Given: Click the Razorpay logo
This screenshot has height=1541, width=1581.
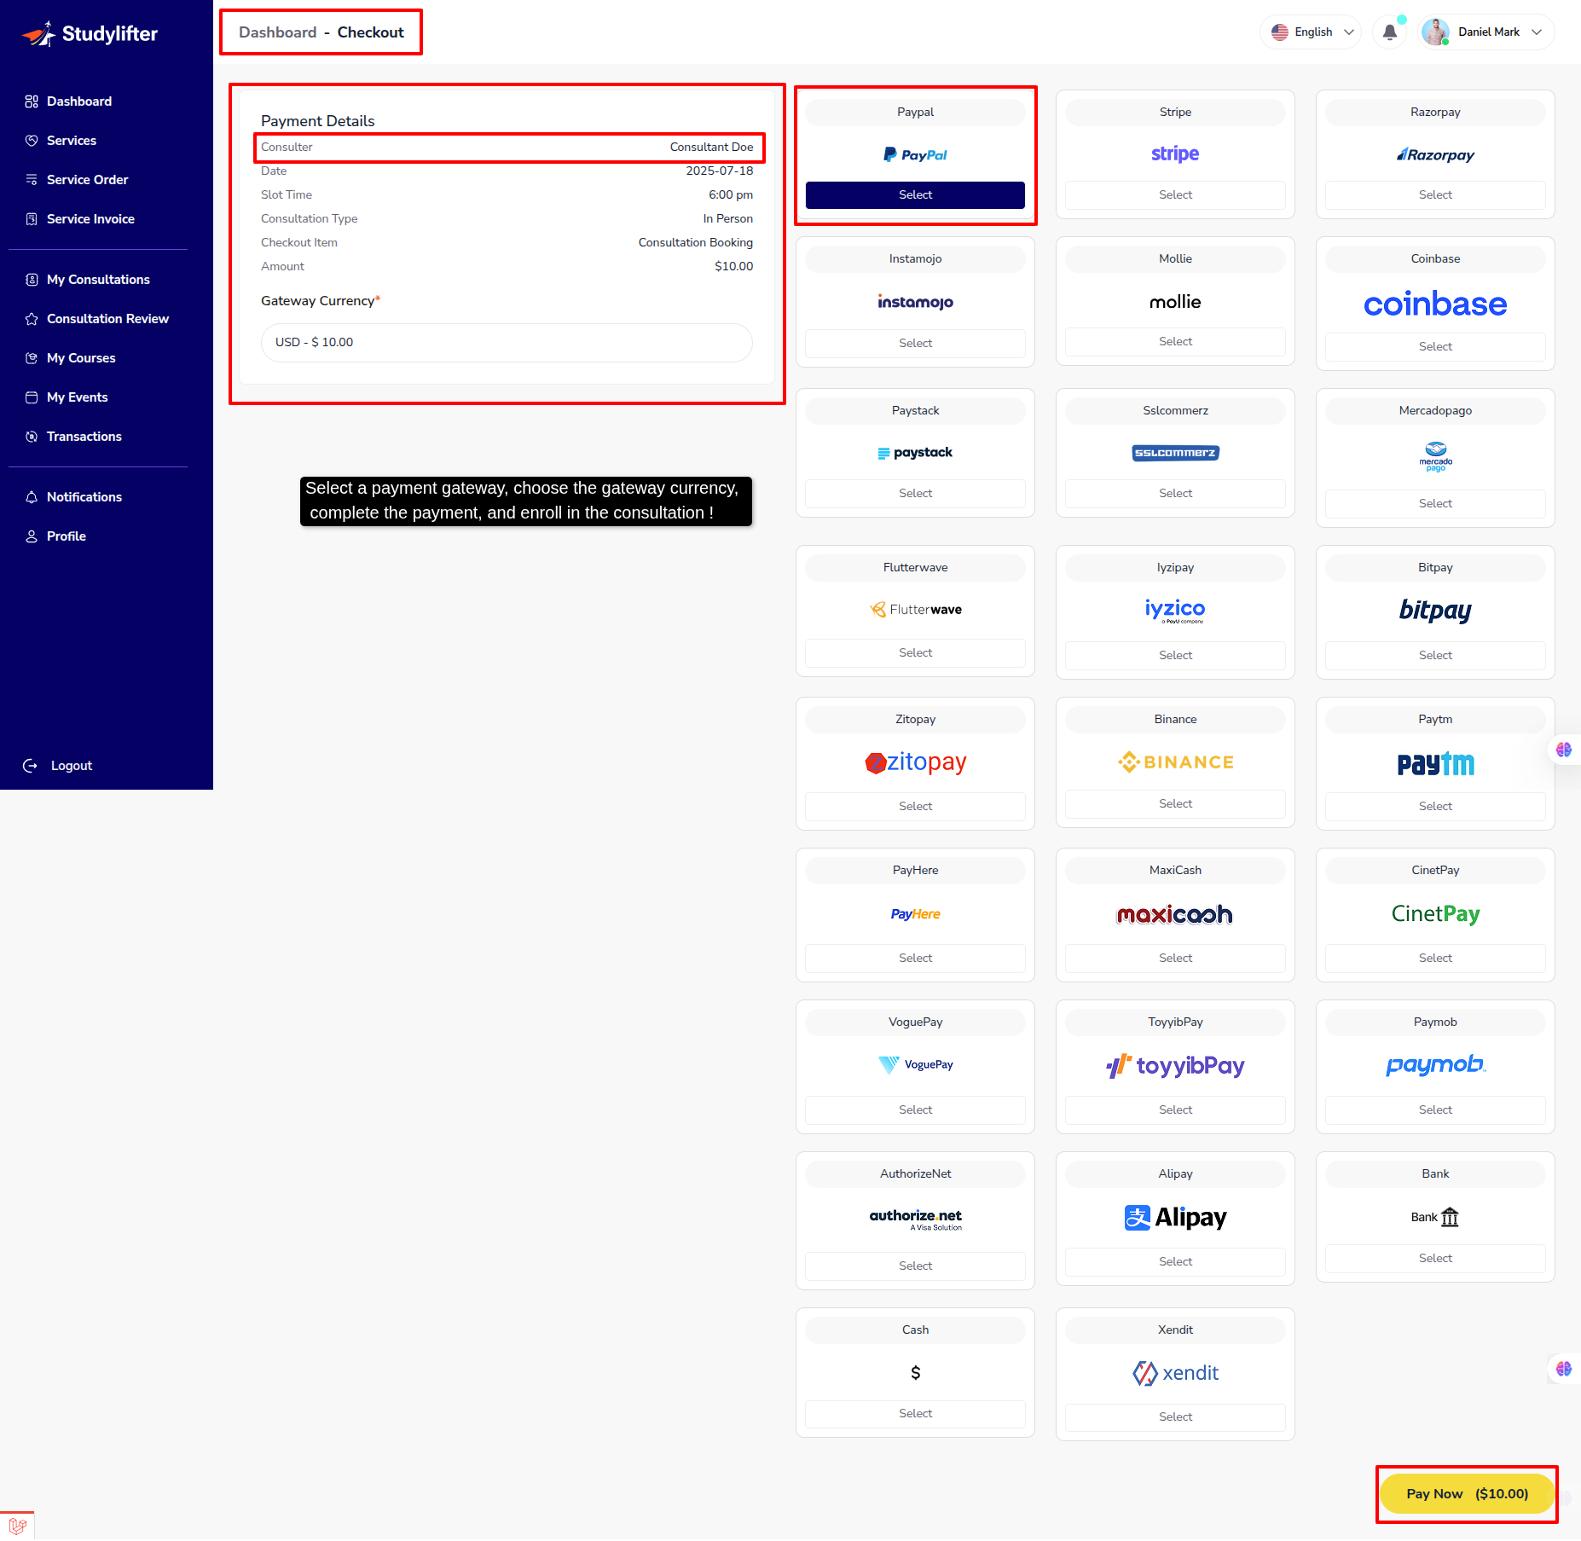Looking at the screenshot, I should pos(1435,155).
